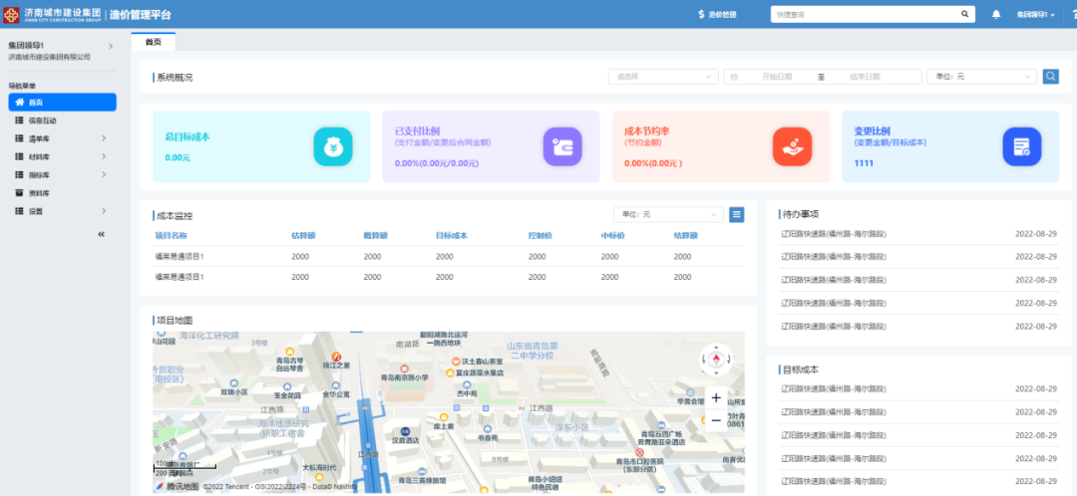Select the 首页 tab

tap(153, 42)
